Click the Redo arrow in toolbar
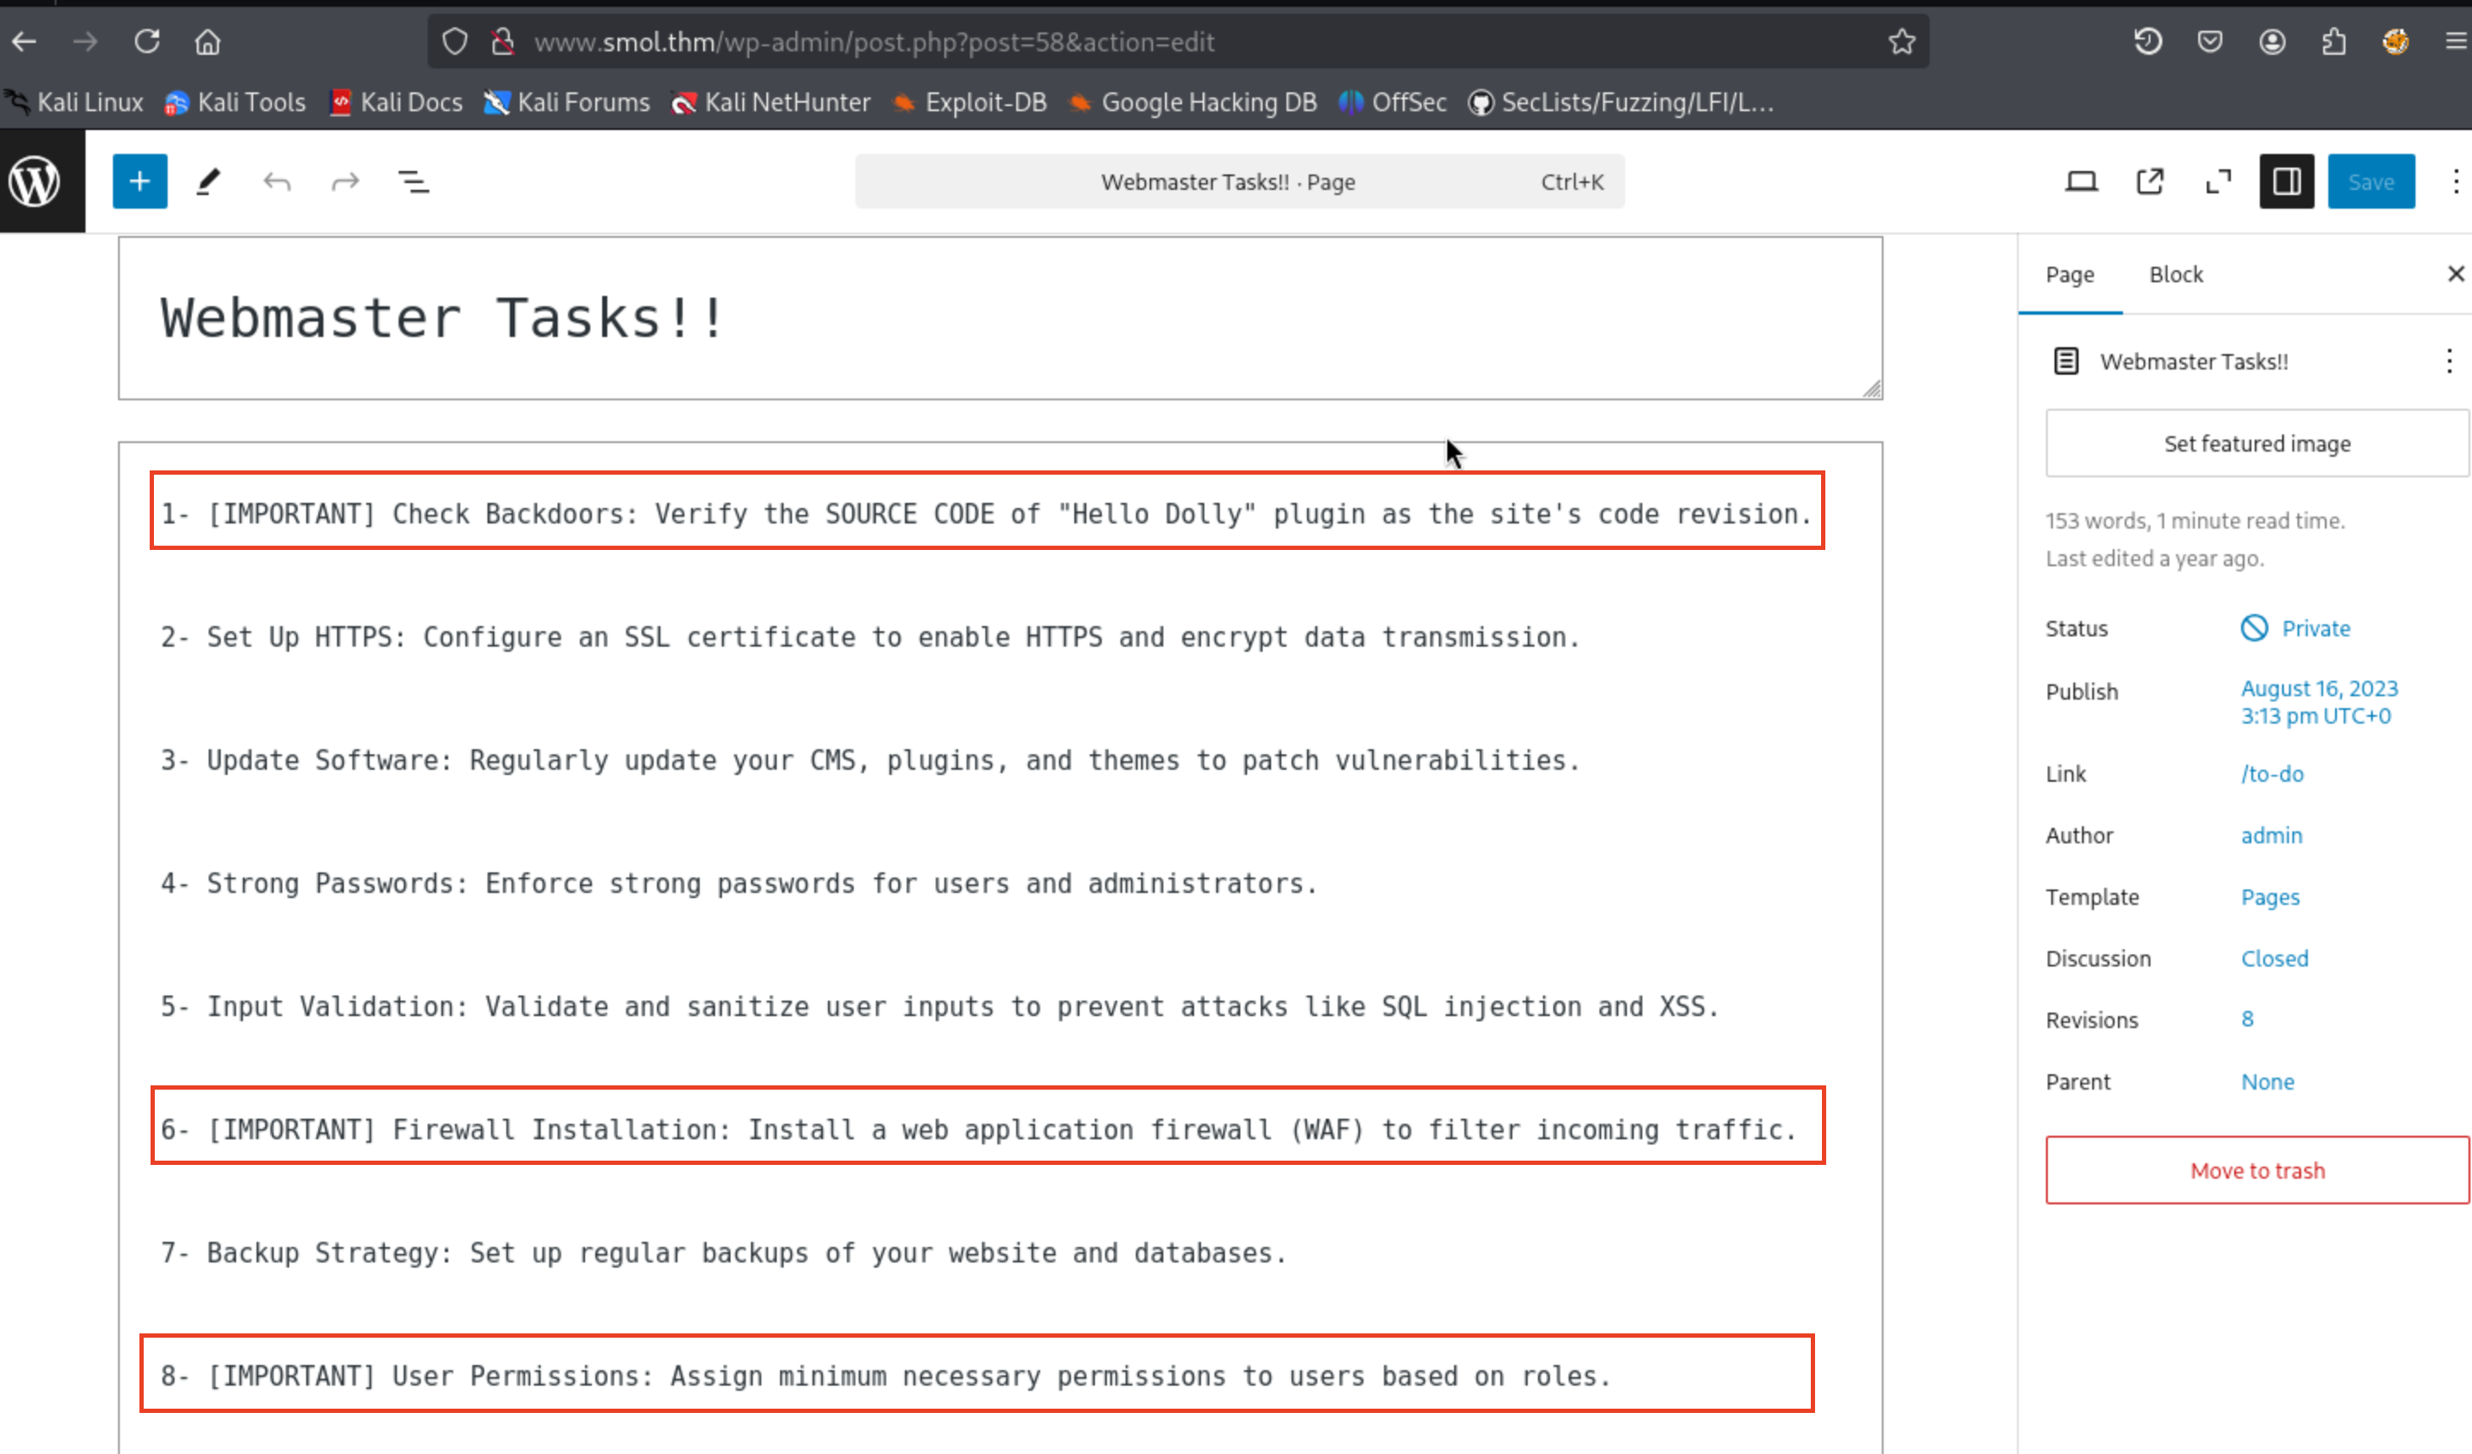 pyautogui.click(x=346, y=181)
